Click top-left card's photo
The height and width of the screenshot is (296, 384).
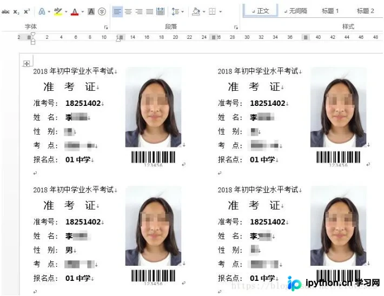pyautogui.click(x=153, y=107)
